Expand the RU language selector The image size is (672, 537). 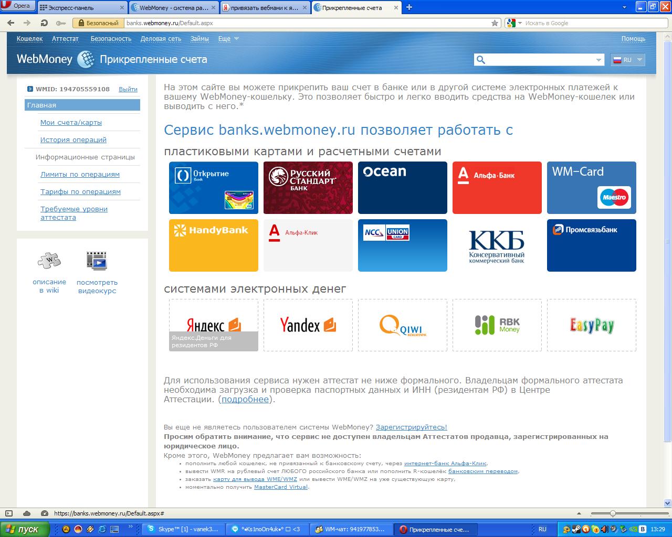point(627,60)
